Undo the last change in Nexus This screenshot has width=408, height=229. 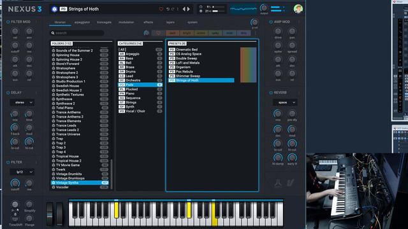[168, 9]
